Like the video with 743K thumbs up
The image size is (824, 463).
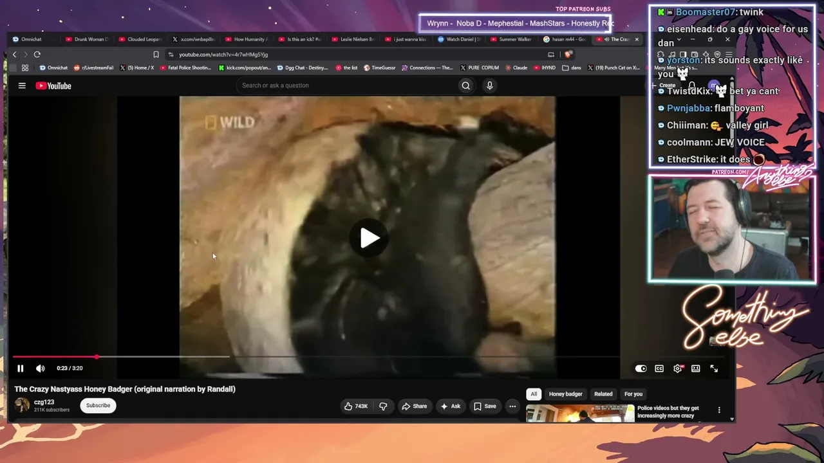click(356, 406)
